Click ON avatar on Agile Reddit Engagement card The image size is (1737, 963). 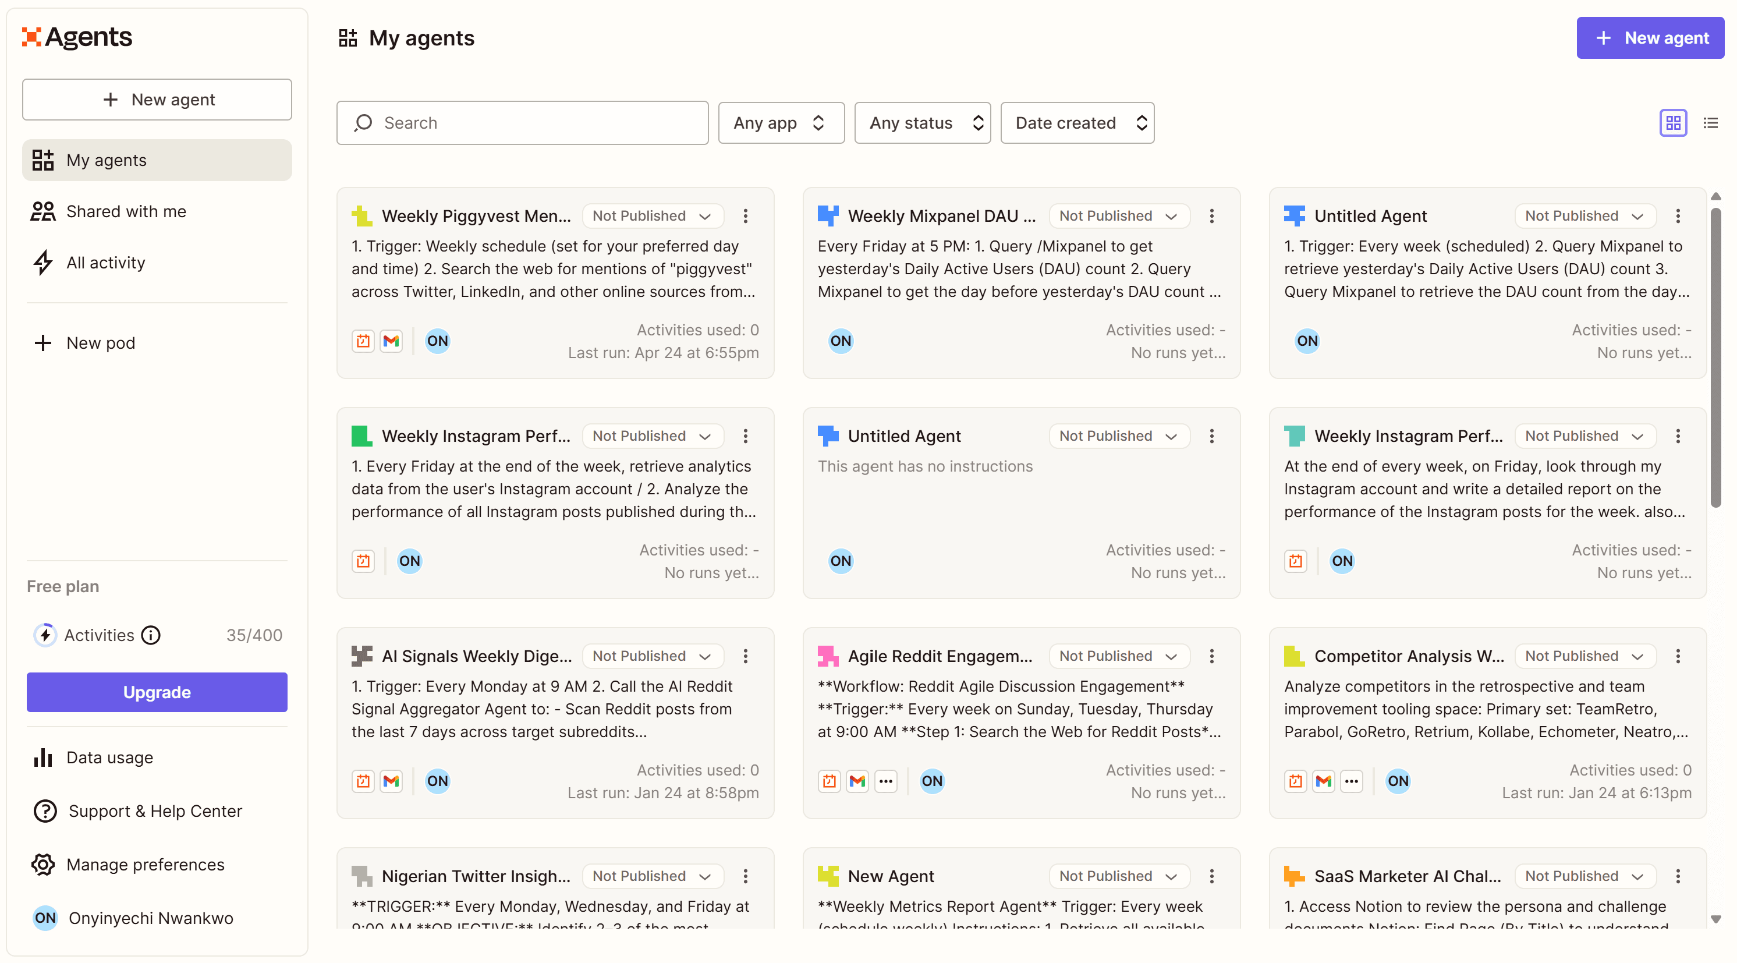click(x=932, y=781)
